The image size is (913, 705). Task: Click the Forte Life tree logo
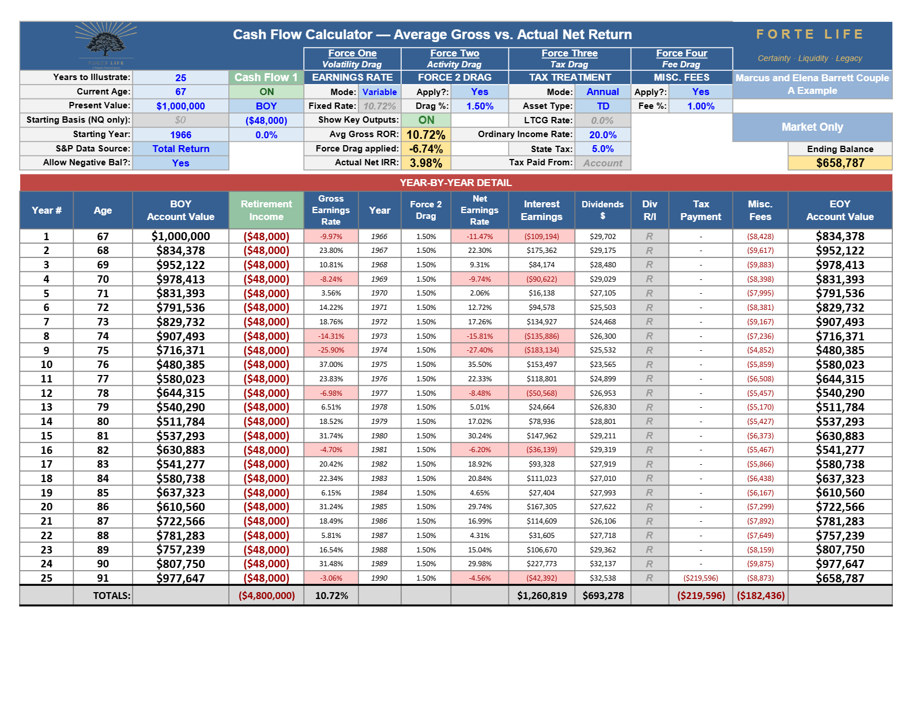point(106,45)
